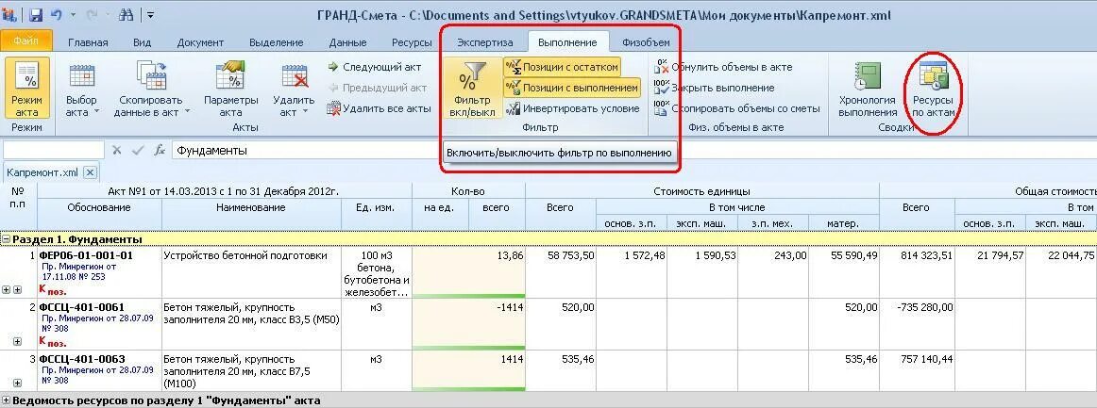Switch to the Физобъем ribbon tab
This screenshot has height=408, width=1097.
click(646, 42)
